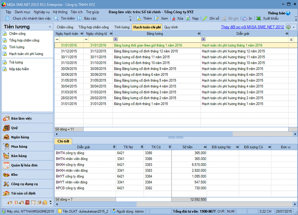Click the Xuất khẩu Excel export icon
Screen dimensions: 298x215
pyautogui.click(x=258, y=19)
